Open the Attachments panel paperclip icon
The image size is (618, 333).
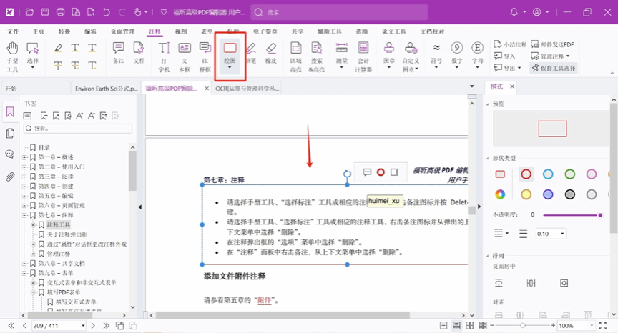(10, 177)
